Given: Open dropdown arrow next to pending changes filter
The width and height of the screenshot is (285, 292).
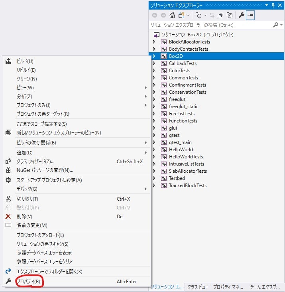Looking at the screenshot, I should coord(205,16).
